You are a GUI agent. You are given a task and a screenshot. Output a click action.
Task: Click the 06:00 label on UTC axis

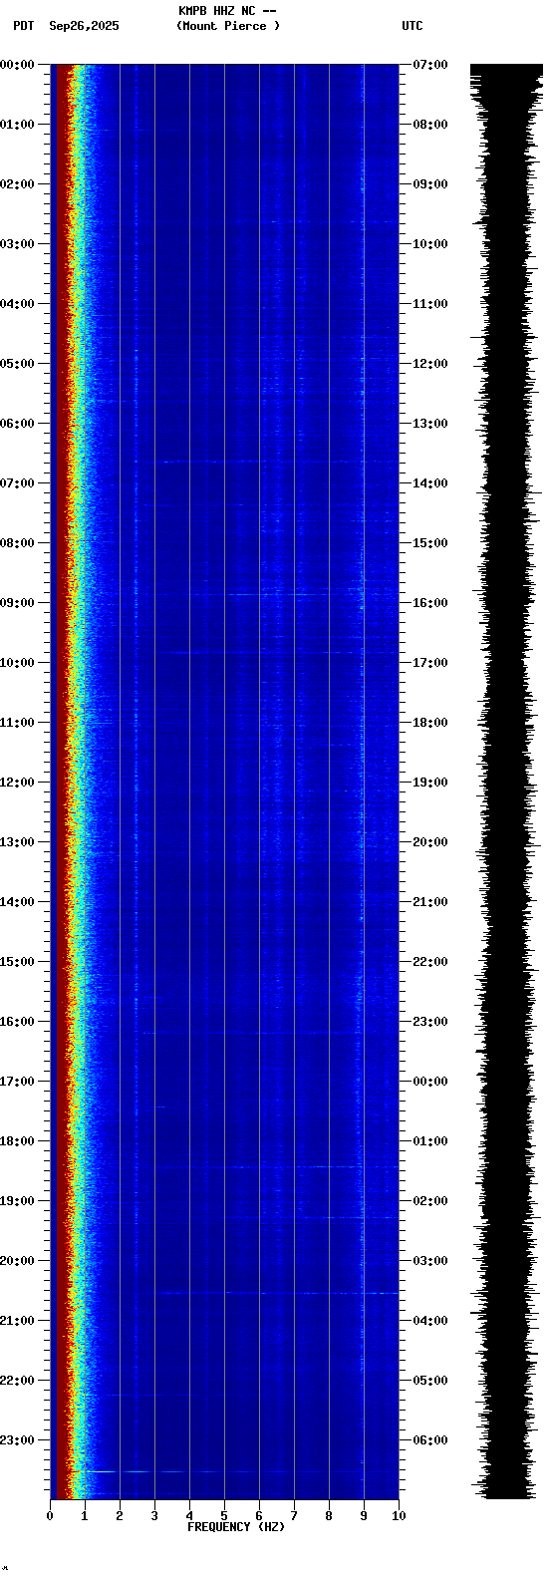coord(430,1440)
